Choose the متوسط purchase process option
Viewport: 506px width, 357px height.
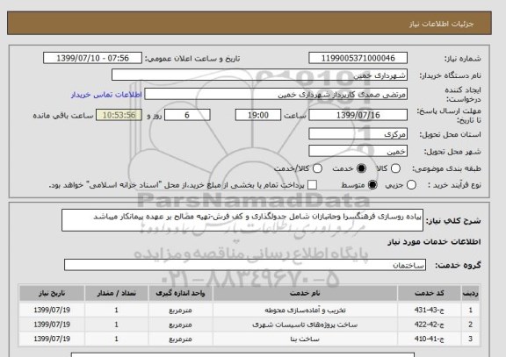pyautogui.click(x=372, y=185)
